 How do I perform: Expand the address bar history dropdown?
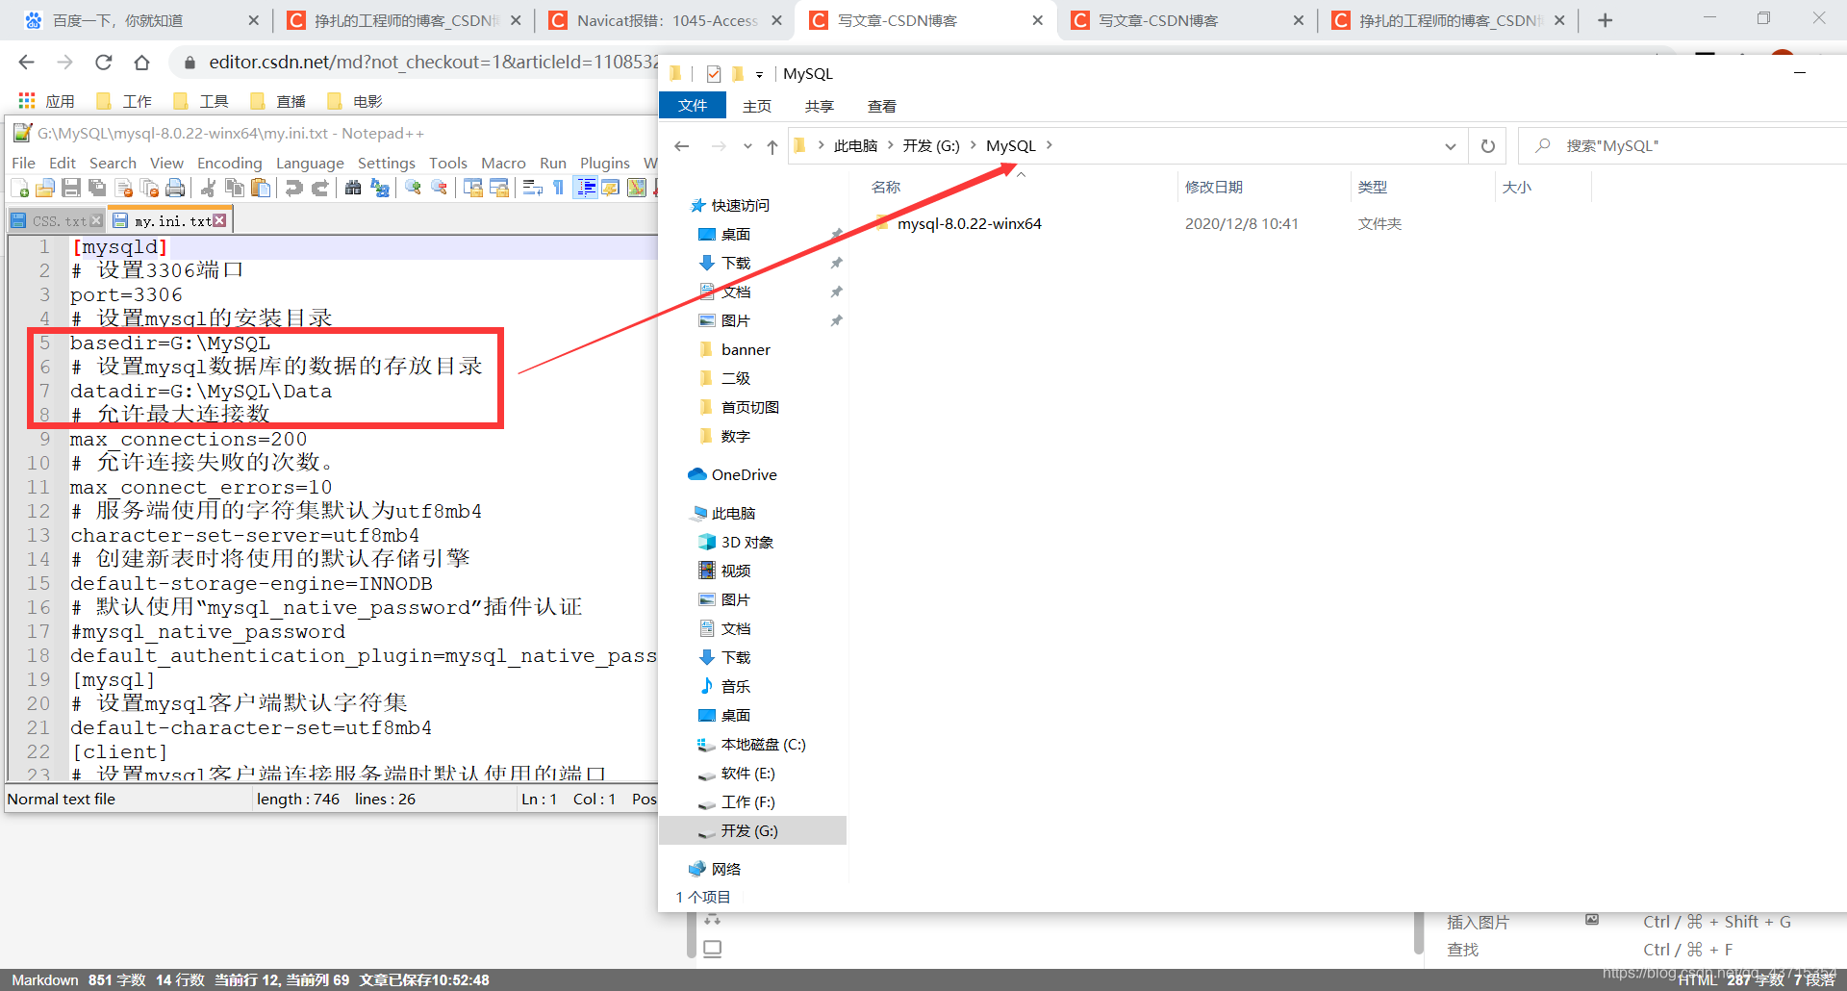pyautogui.click(x=1450, y=146)
